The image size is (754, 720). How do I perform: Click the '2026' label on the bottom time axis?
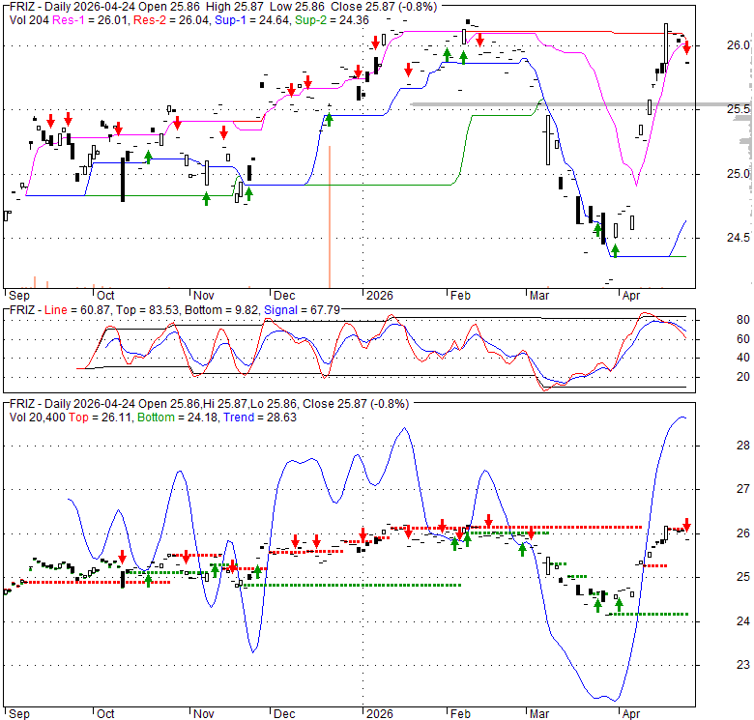[x=375, y=713]
